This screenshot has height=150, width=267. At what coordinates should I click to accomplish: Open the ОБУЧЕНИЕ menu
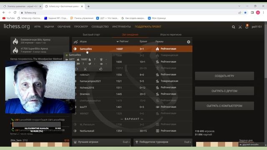click(x=64, y=27)
